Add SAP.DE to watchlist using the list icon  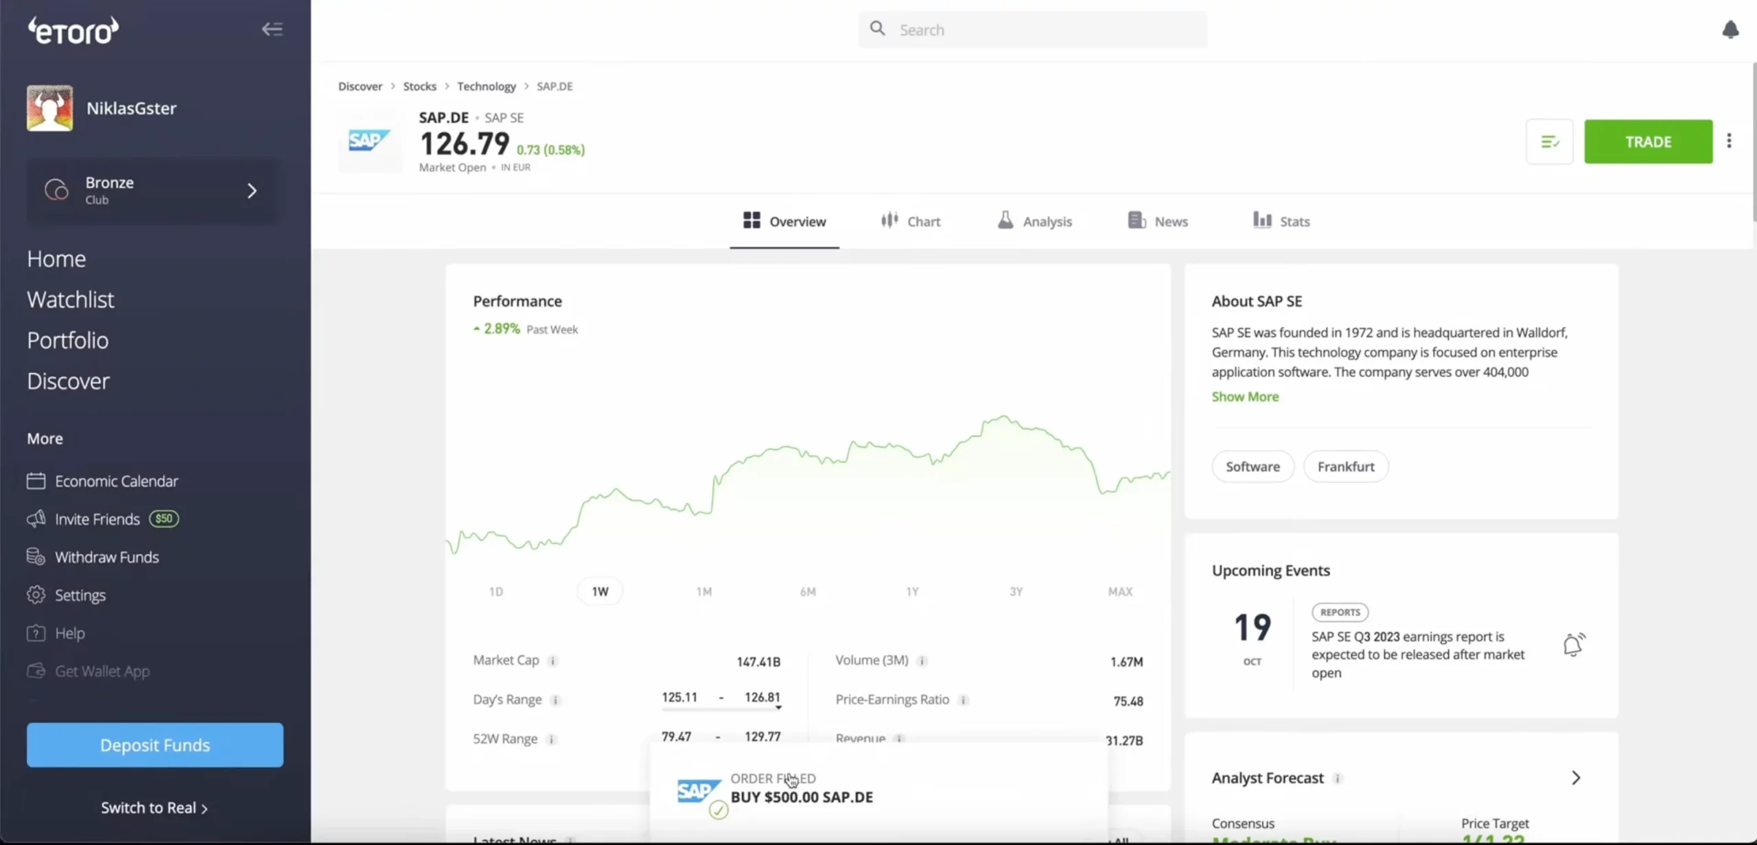(1549, 141)
